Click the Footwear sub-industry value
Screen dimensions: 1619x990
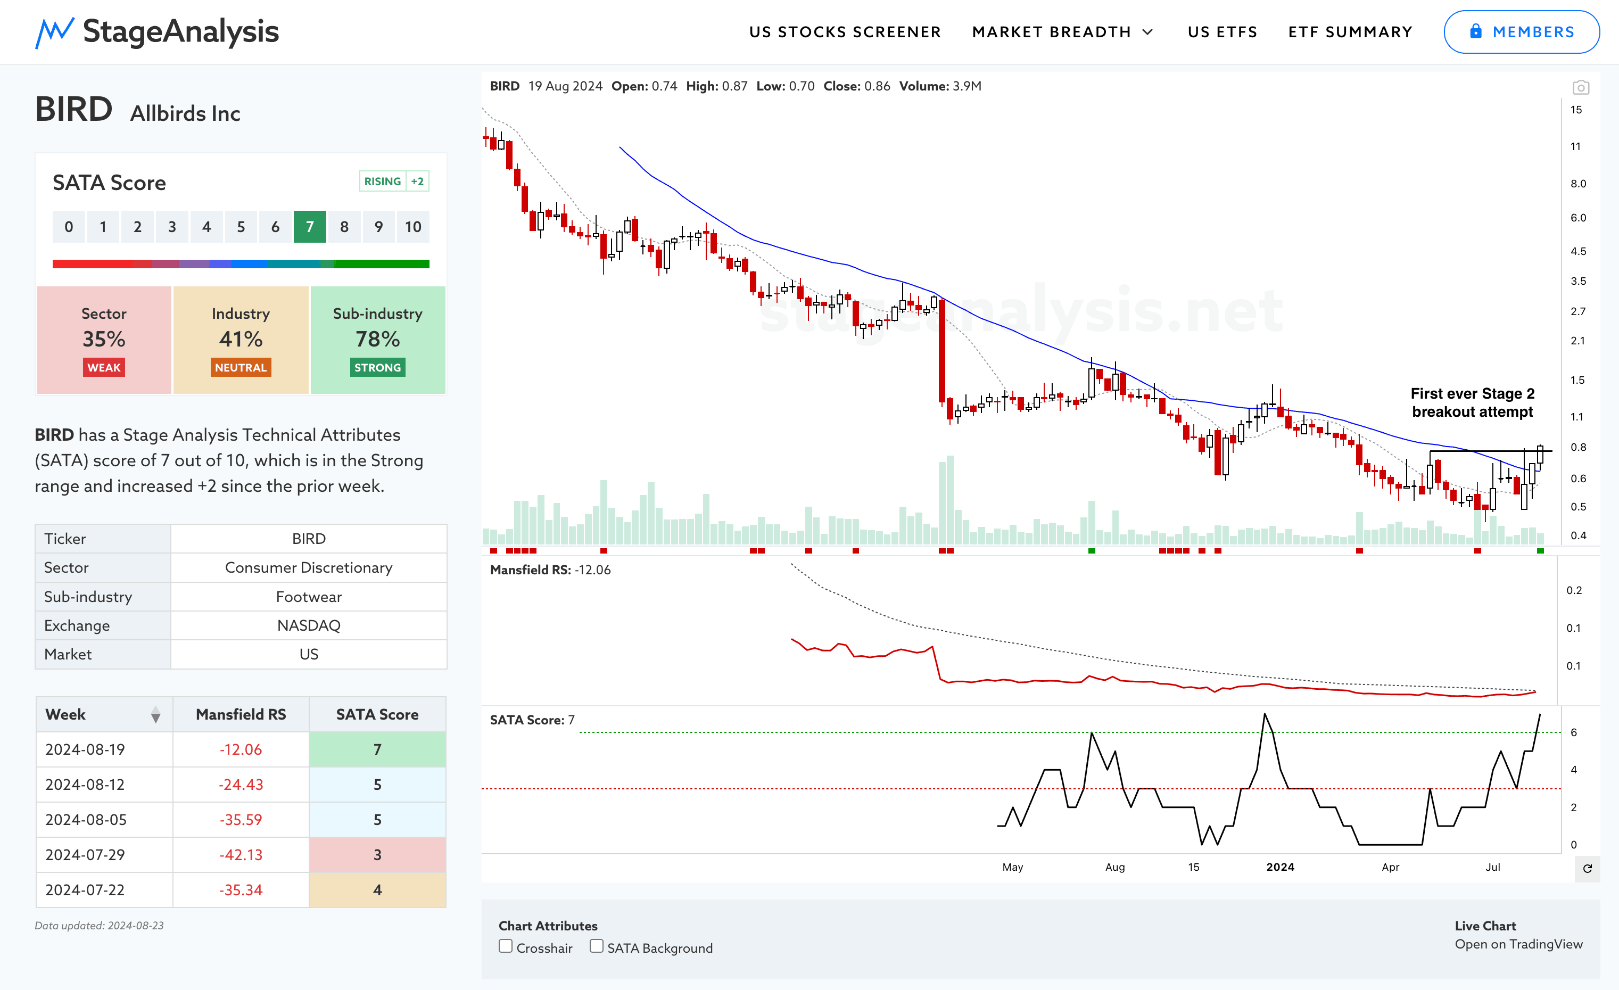(x=309, y=597)
